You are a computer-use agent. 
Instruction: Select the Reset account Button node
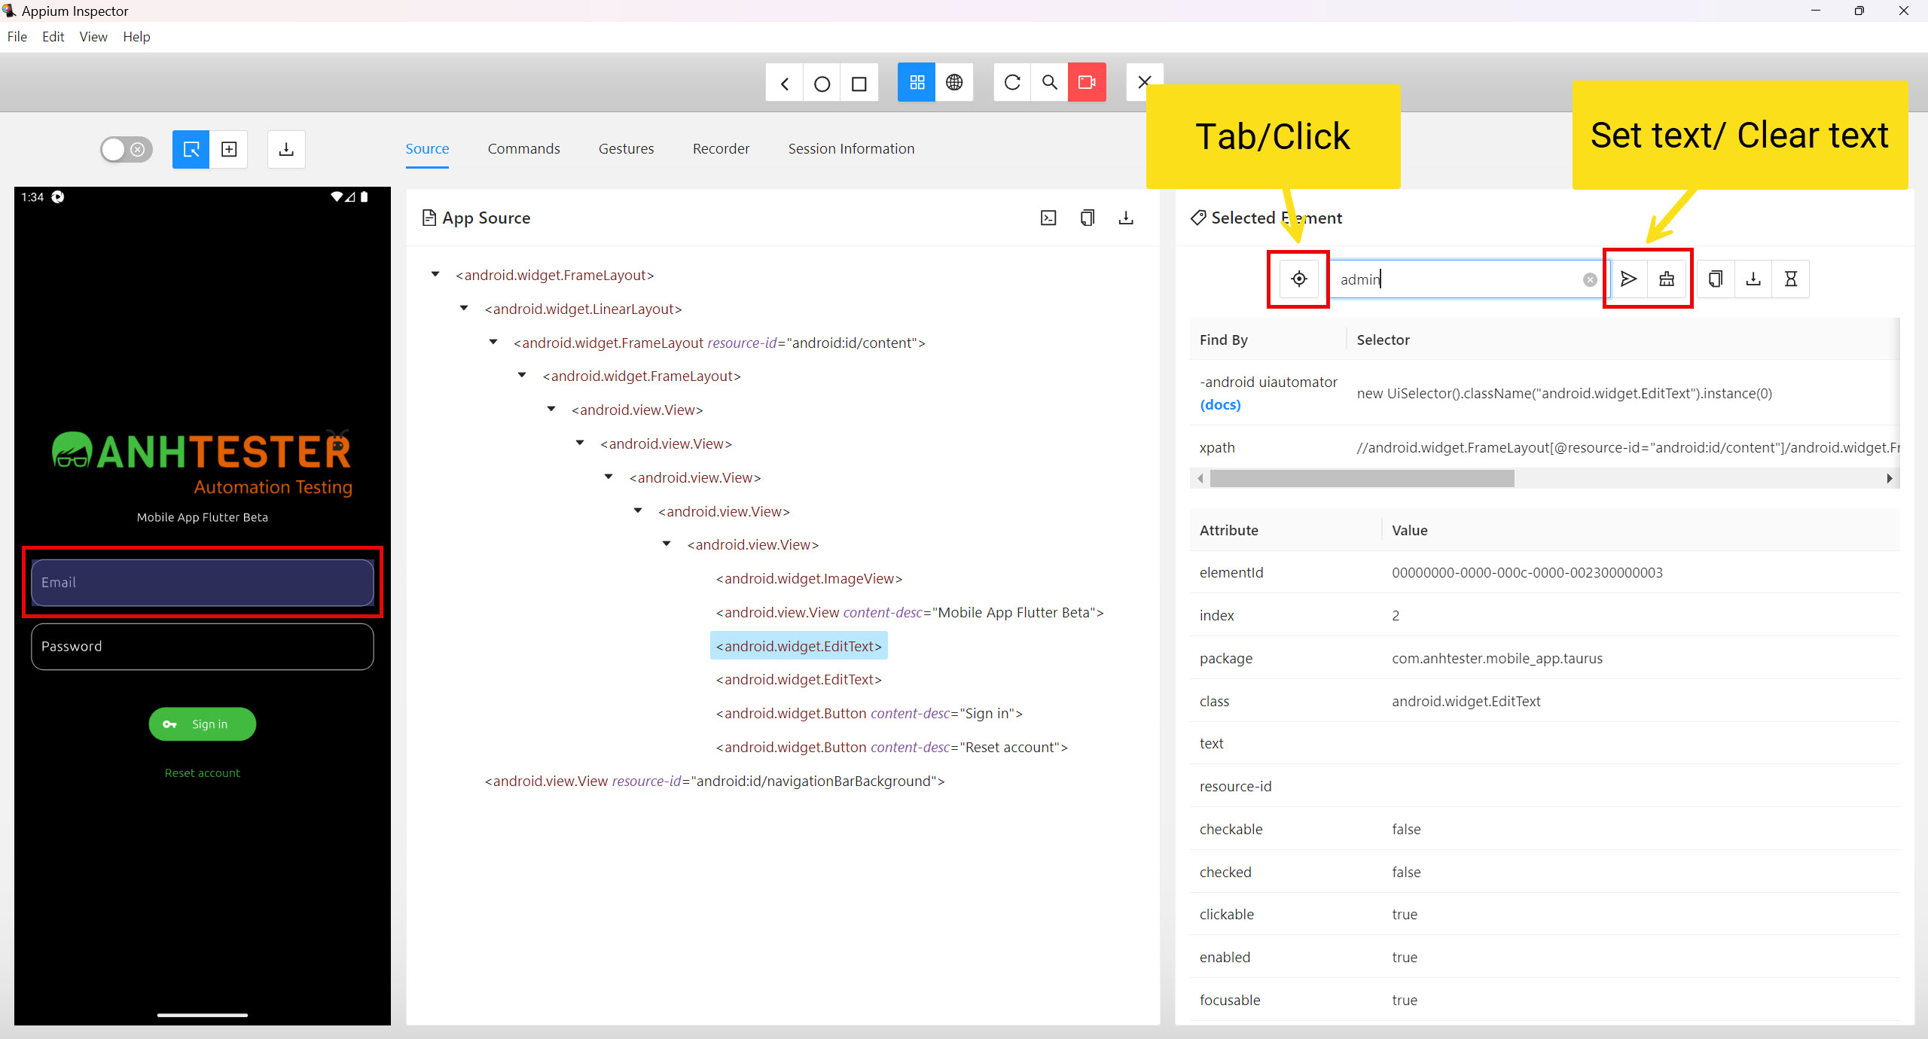[892, 747]
